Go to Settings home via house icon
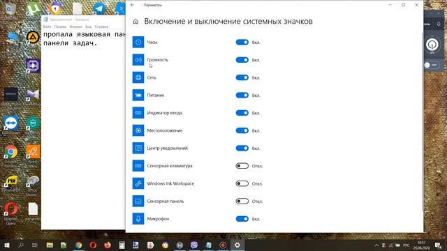447x251 pixels. pyautogui.click(x=135, y=22)
